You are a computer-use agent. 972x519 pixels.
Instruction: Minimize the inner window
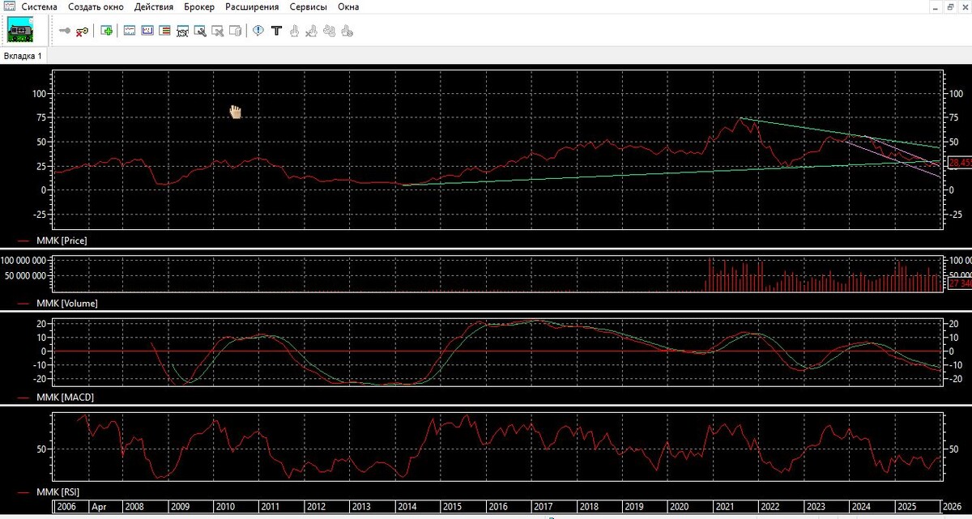pos(936,6)
